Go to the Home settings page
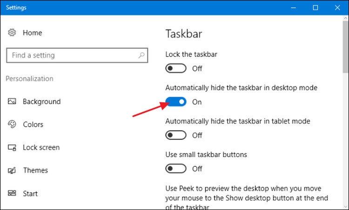The width and height of the screenshot is (349, 210). tap(32, 33)
